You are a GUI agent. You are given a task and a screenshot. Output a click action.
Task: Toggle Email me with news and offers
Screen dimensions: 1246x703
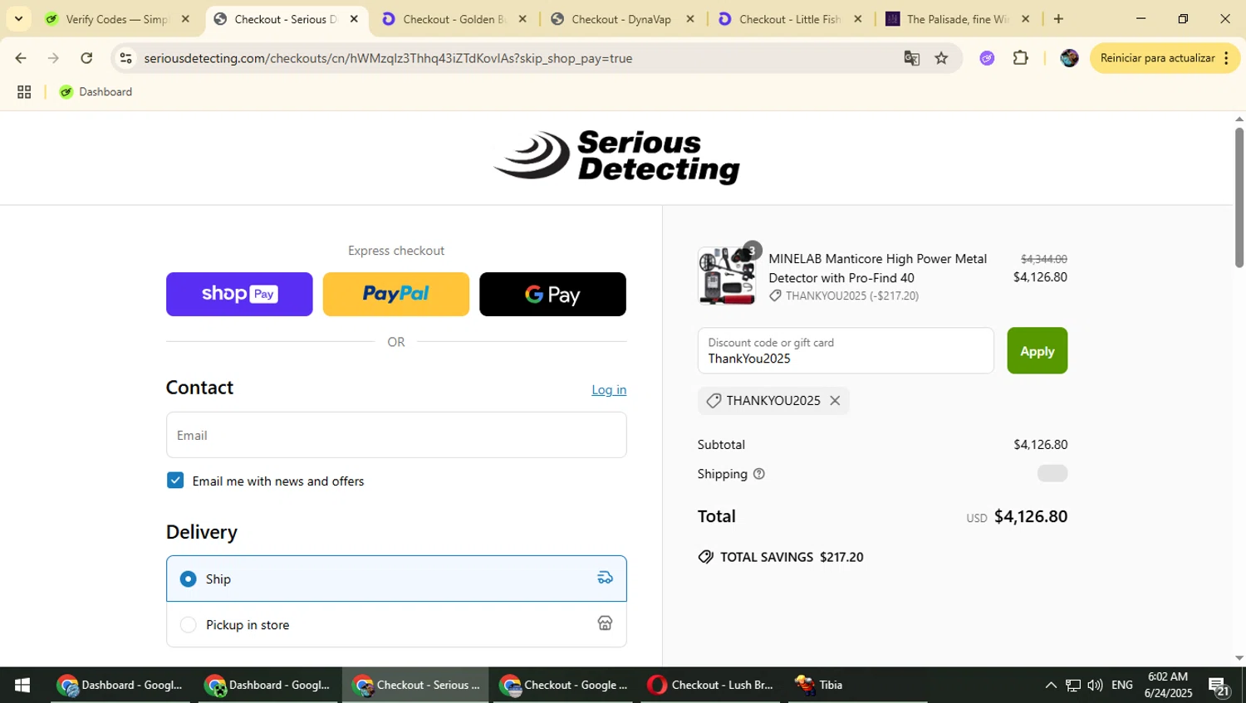(175, 481)
